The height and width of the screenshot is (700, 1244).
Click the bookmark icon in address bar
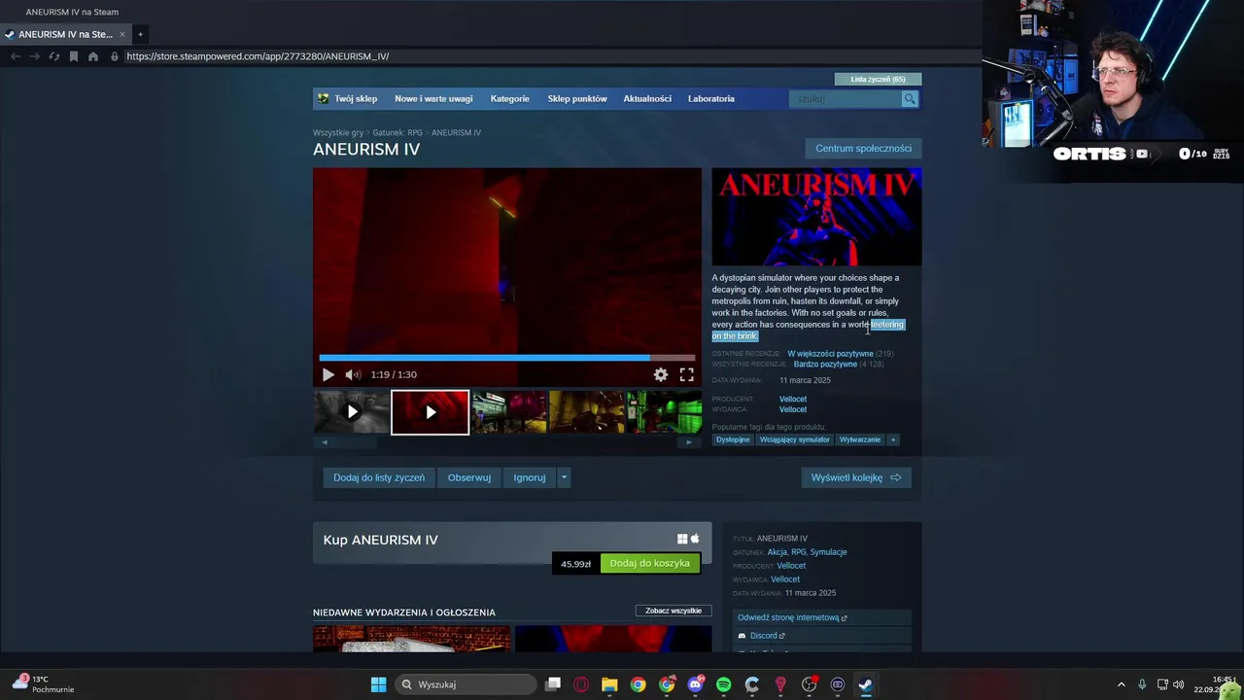(x=74, y=56)
